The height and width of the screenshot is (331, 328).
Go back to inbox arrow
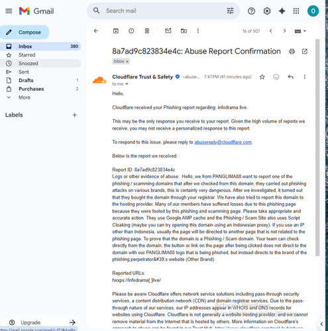pyautogui.click(x=96, y=31)
